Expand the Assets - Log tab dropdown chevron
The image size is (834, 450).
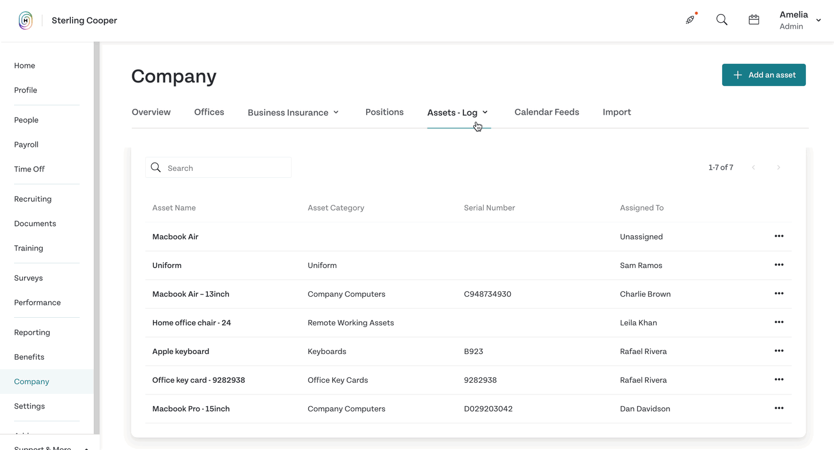485,112
